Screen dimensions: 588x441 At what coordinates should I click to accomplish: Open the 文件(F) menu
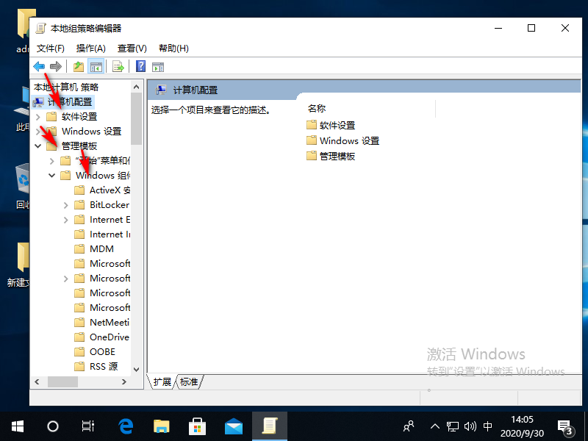pyautogui.click(x=51, y=49)
